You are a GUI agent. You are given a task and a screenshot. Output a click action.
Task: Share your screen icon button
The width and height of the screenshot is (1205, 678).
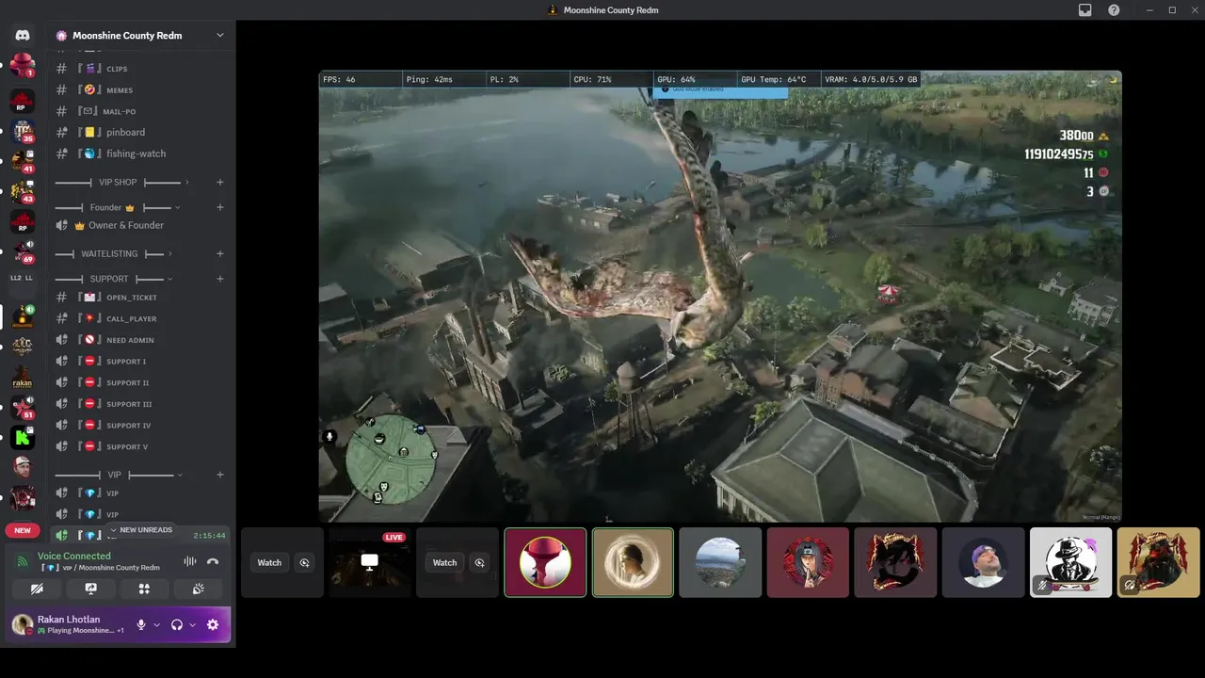[x=90, y=589]
